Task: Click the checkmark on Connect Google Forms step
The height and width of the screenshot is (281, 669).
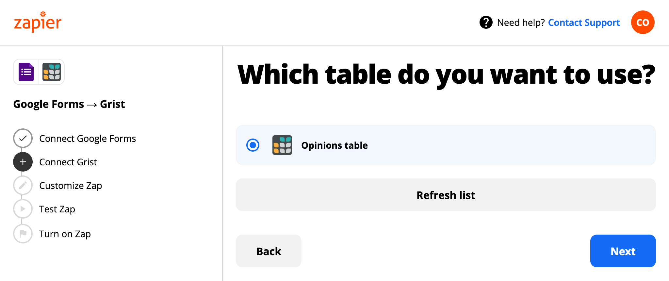Action: [23, 138]
